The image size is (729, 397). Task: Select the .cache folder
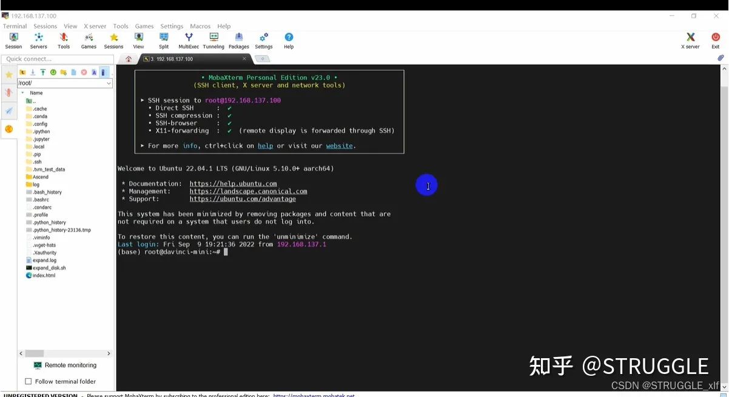(x=36, y=108)
